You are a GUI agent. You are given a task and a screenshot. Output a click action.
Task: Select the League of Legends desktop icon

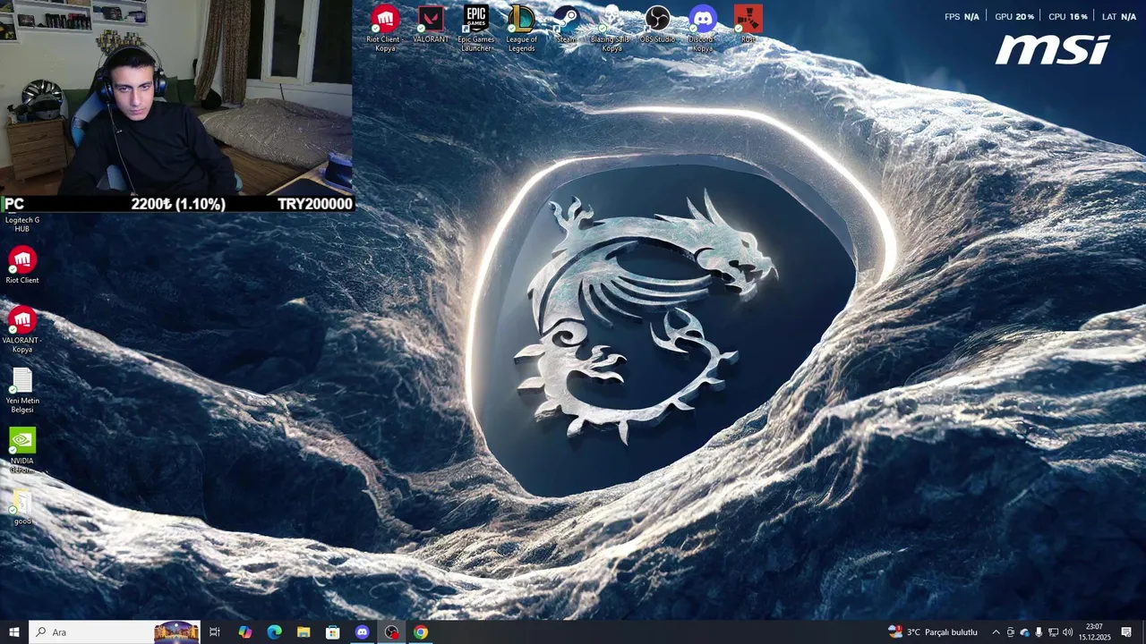pyautogui.click(x=521, y=28)
